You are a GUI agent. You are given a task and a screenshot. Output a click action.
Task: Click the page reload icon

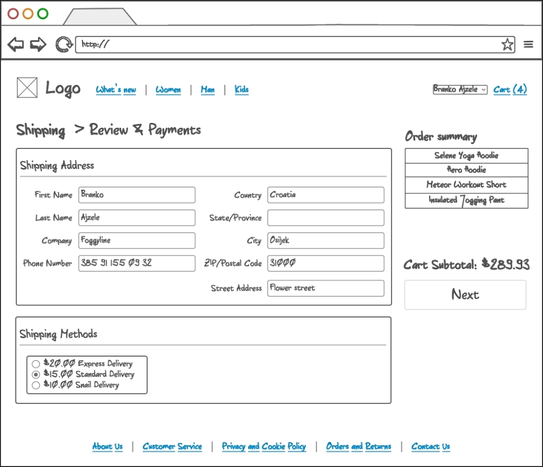[x=62, y=44]
